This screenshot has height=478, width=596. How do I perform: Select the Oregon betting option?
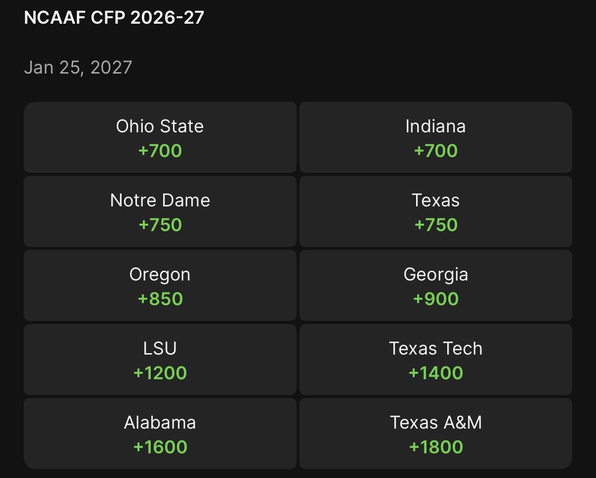click(160, 285)
